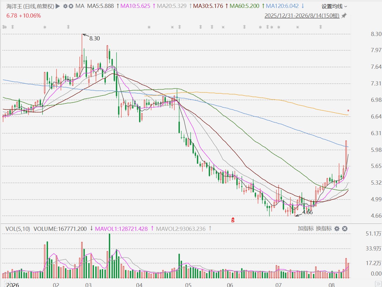This screenshot has width=382, height=287.
Task: Click the 5.98 price axis label
Action: [x=376, y=150]
